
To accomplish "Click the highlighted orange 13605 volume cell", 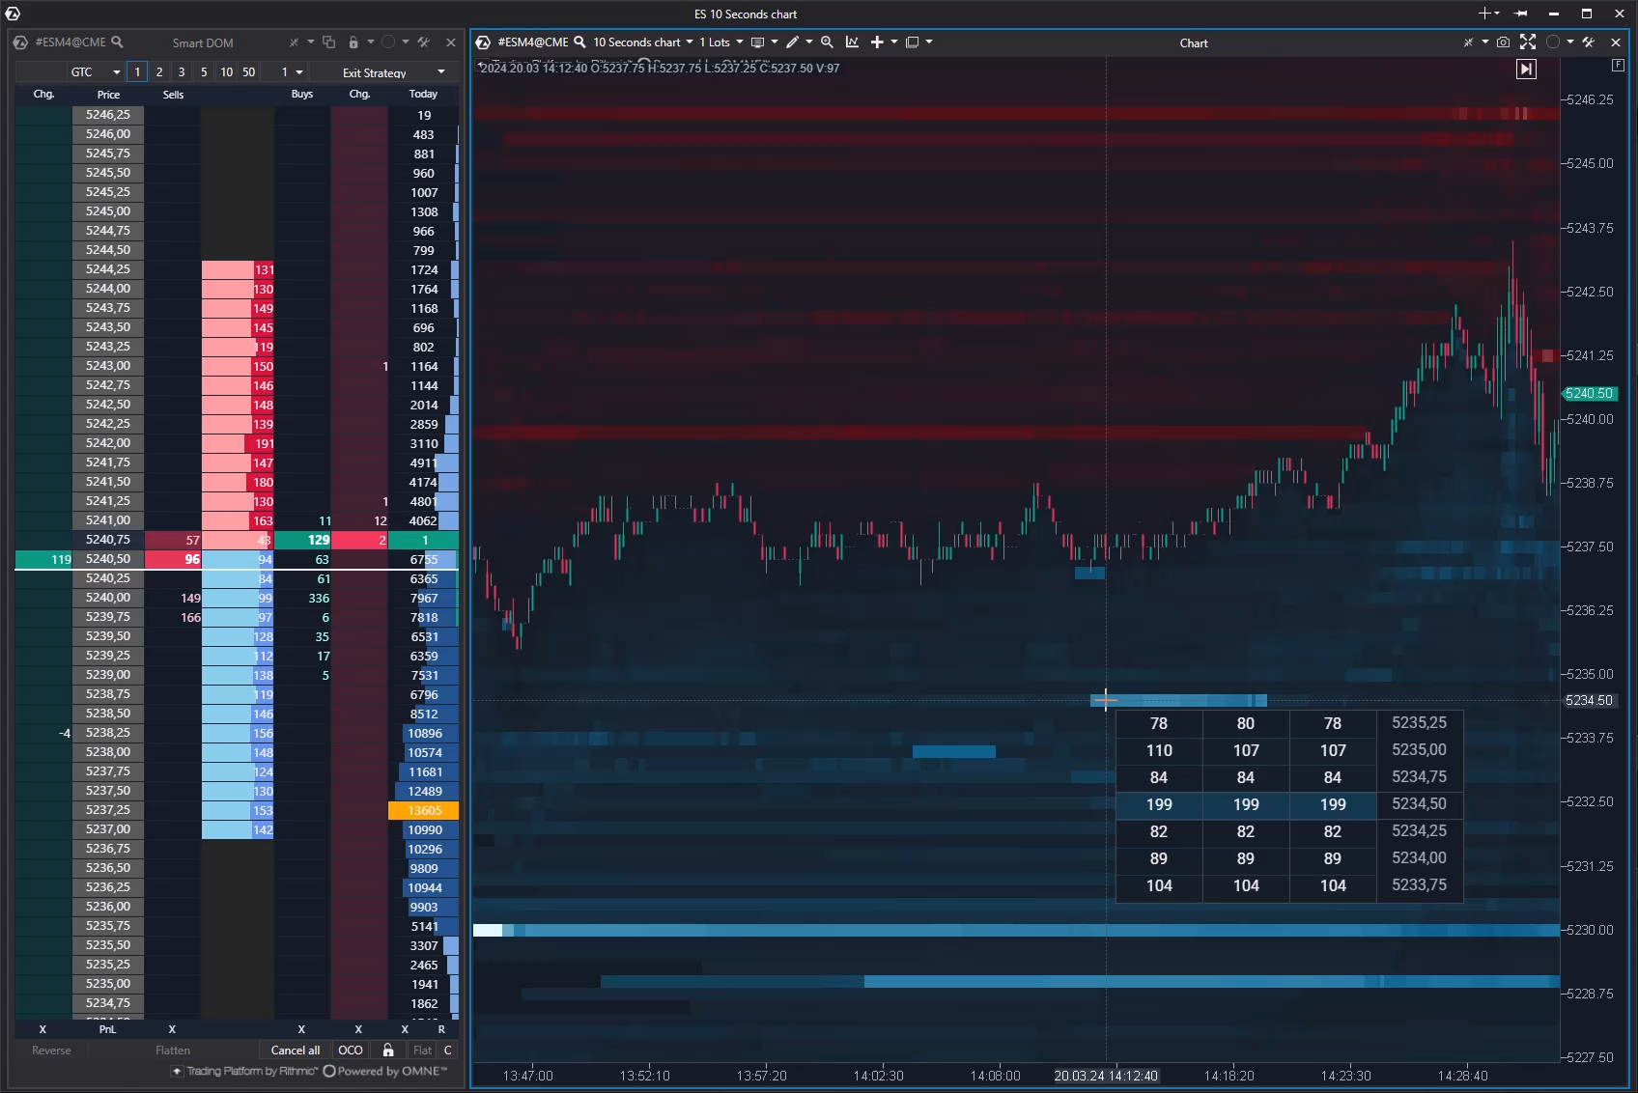I will [x=423, y=811].
